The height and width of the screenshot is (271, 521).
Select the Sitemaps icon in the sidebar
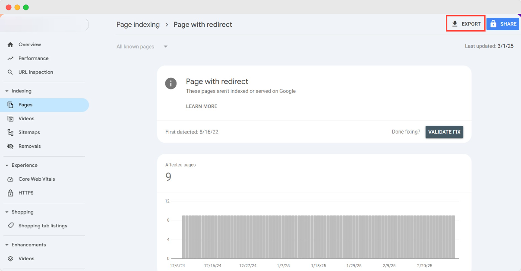[10, 132]
